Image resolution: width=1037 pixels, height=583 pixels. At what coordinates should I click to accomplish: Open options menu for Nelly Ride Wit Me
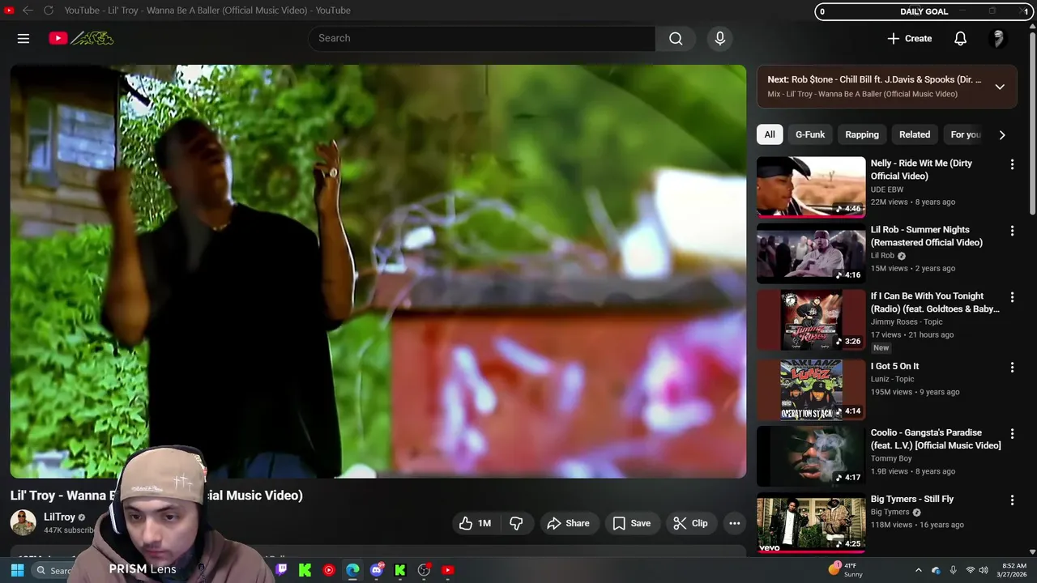point(1012,164)
